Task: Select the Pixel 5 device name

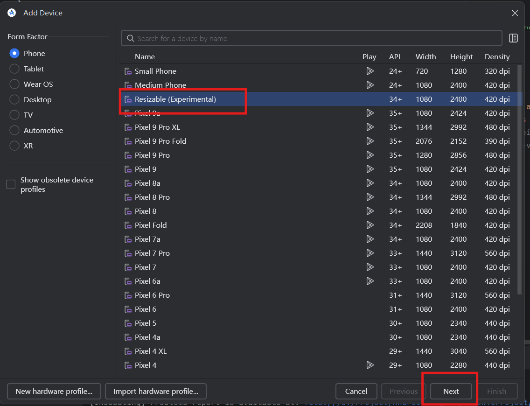Action: click(146, 323)
